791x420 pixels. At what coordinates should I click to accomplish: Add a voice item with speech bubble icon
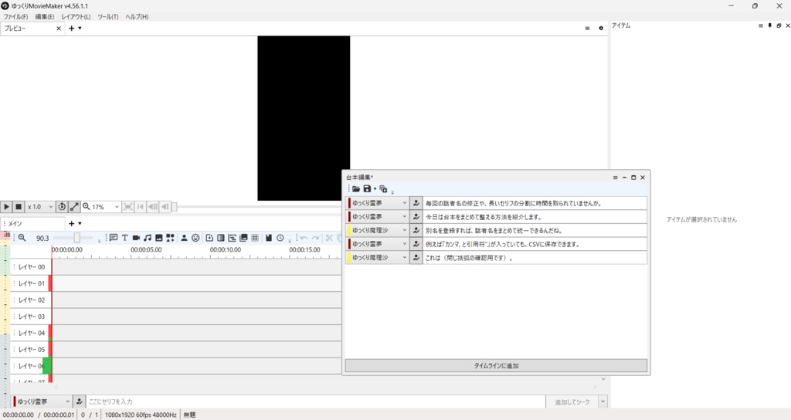[x=113, y=238]
